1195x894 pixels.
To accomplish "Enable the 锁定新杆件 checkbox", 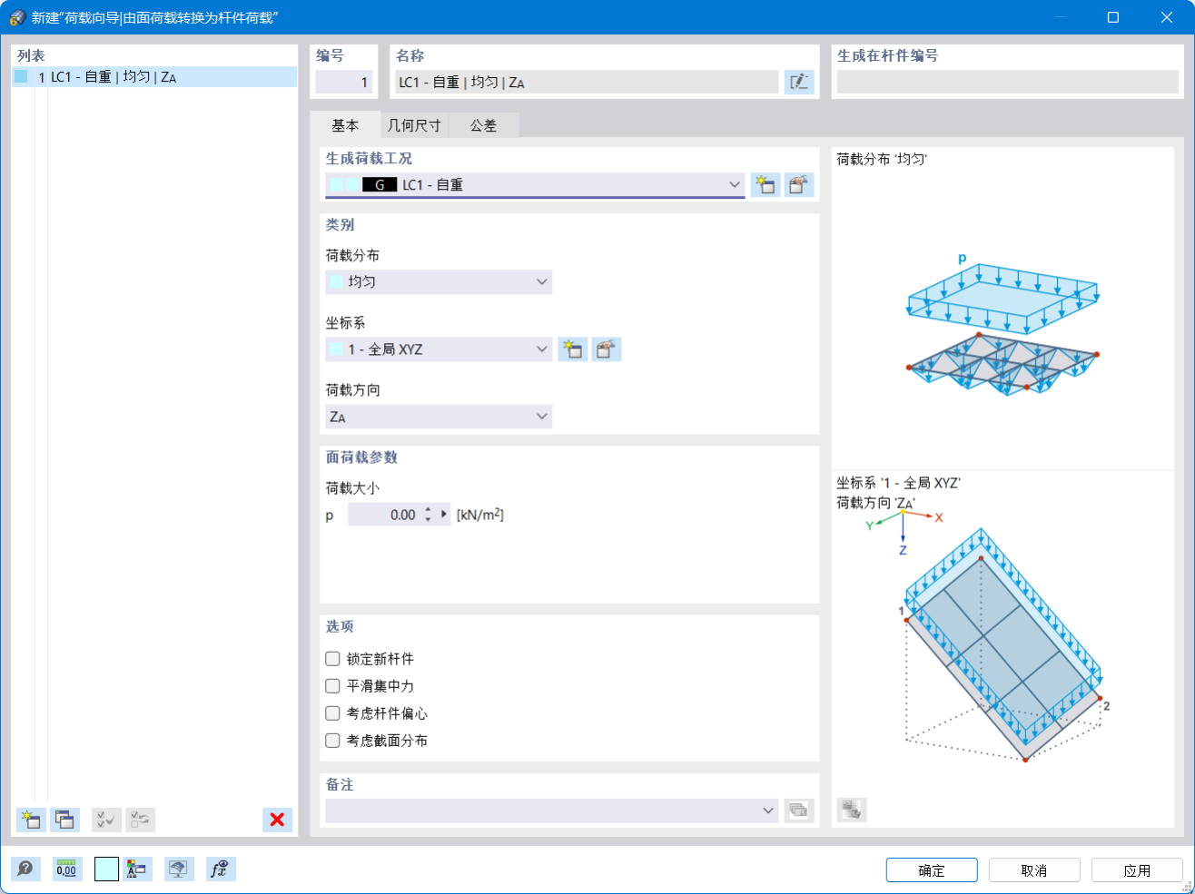I will coord(332,659).
